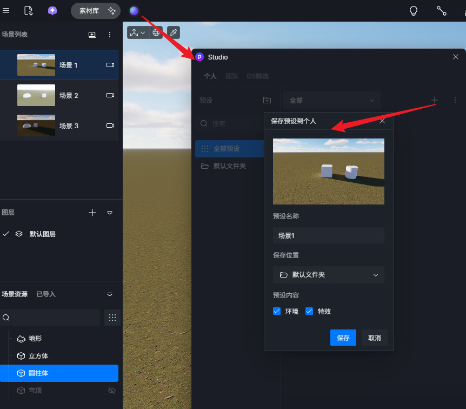Viewport: 466px width, 409px height.
Task: Uncheck the 特效 checkbox
Action: pos(309,311)
